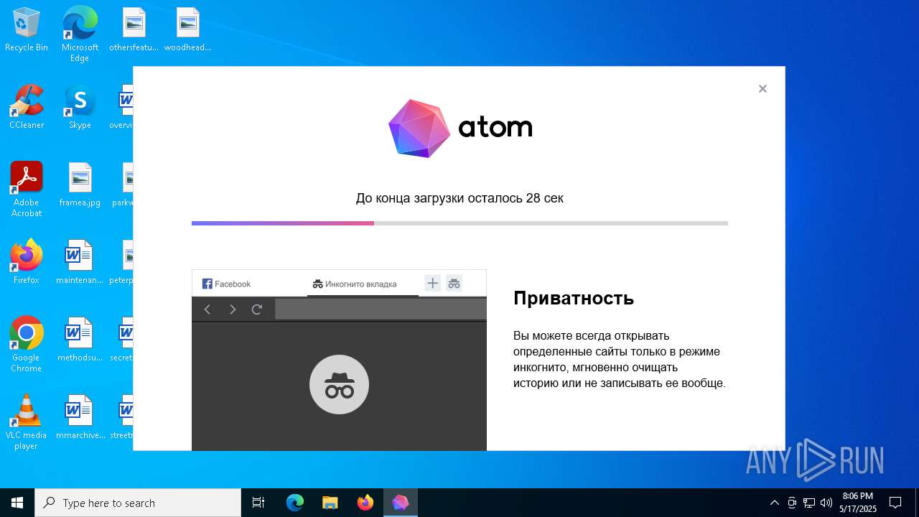Open the notification center

tap(895, 503)
